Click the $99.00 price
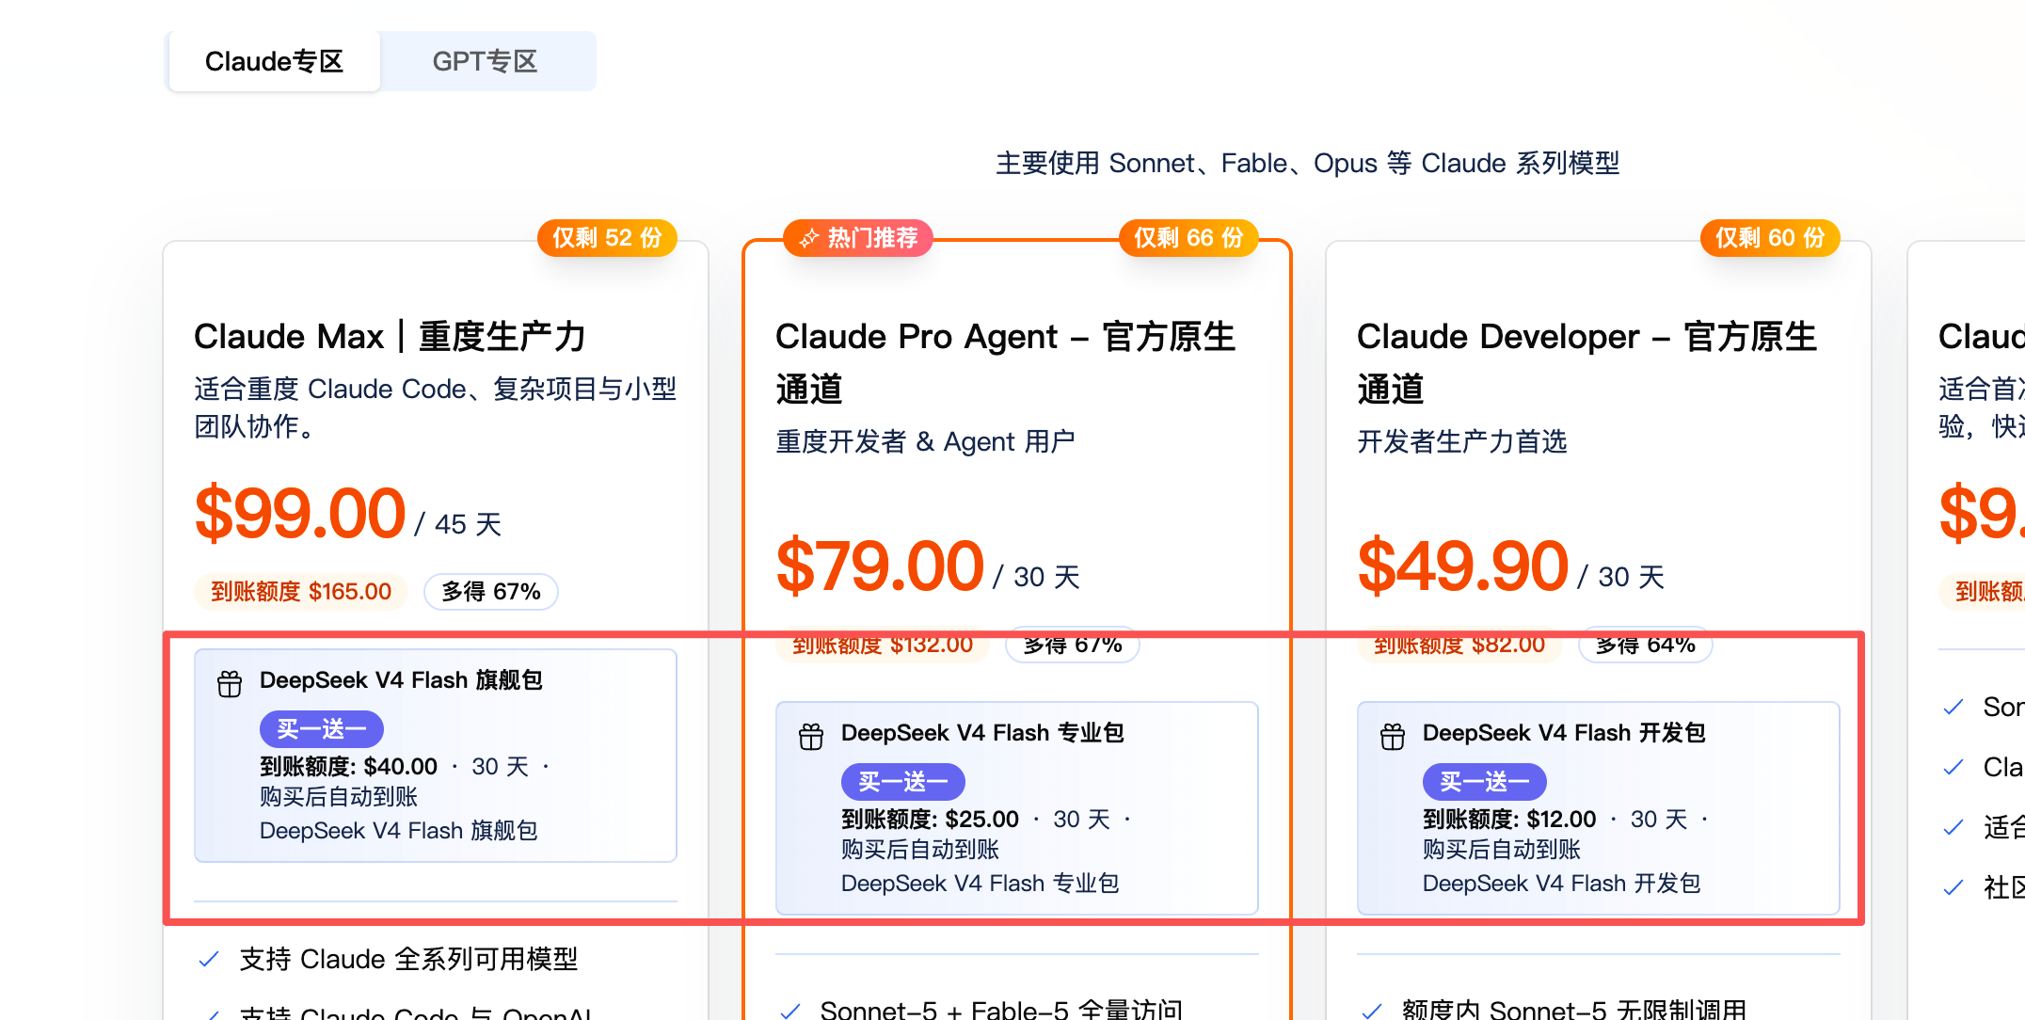The height and width of the screenshot is (1020, 2025). (x=299, y=514)
